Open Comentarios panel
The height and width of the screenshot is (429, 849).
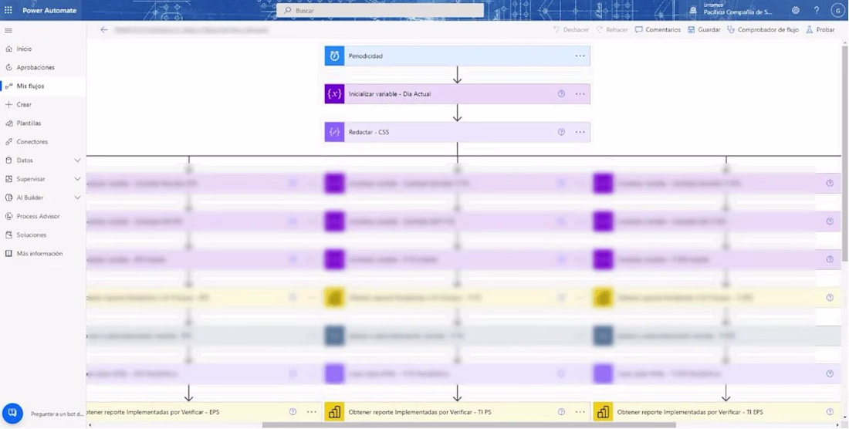(658, 30)
